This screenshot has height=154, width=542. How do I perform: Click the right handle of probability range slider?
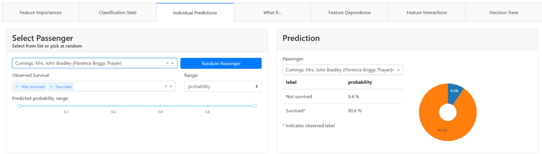pos(254,106)
